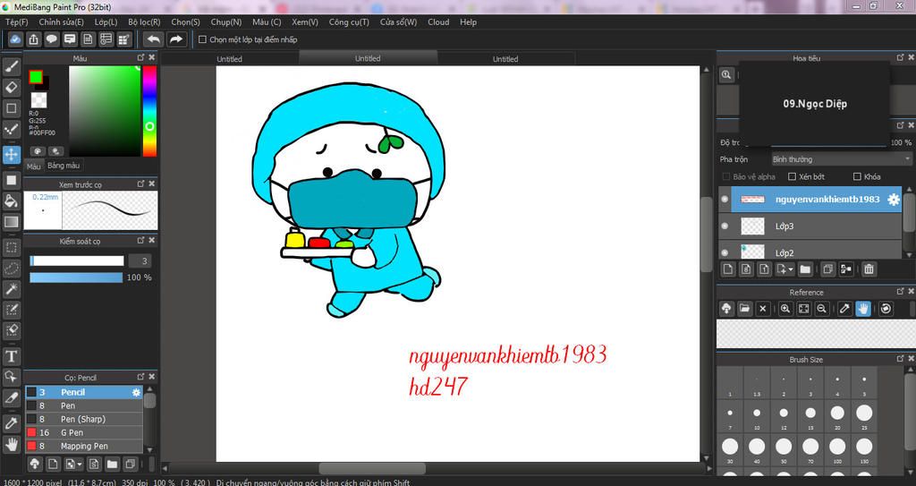
Task: Select the Dot tool in left toolbar
Action: tap(11, 129)
